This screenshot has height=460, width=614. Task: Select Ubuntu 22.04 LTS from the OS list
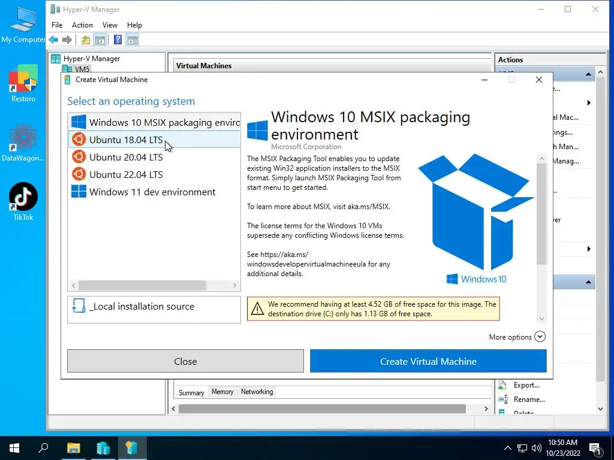[154, 174]
